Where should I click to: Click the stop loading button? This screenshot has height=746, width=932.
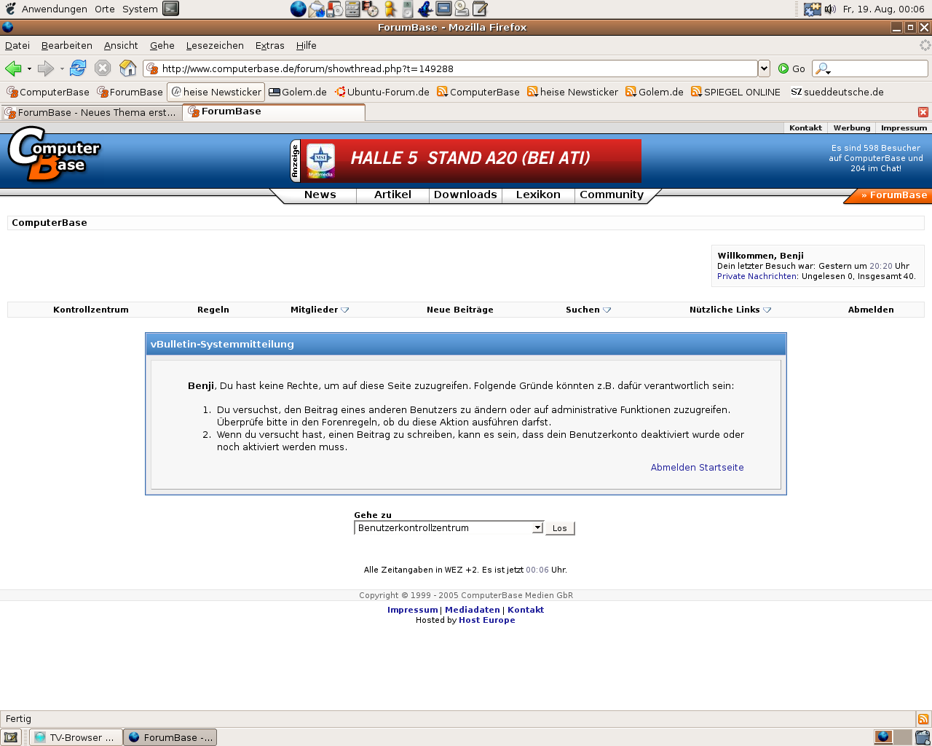coord(103,68)
